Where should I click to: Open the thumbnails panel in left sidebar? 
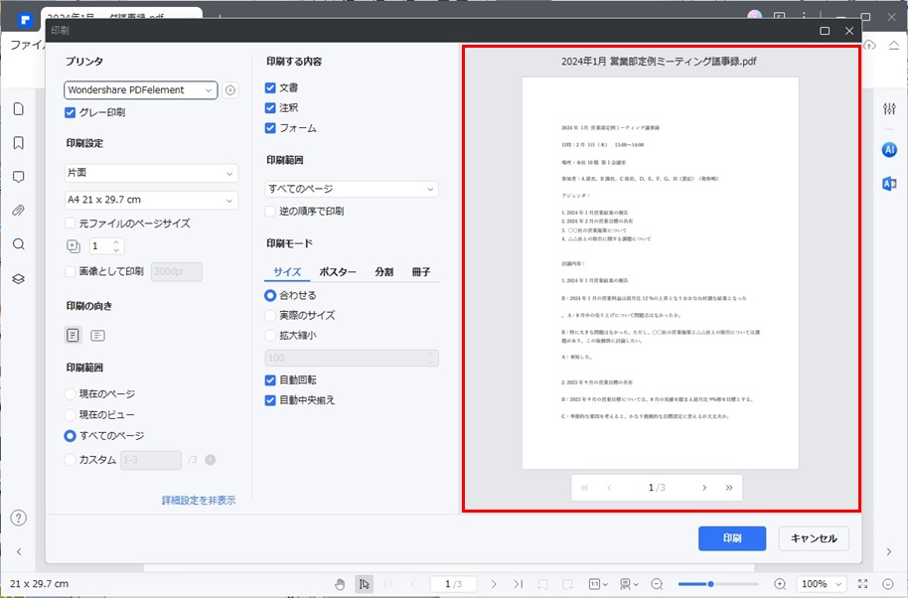click(19, 109)
